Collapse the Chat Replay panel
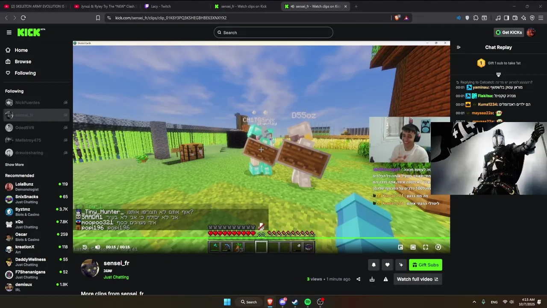Viewport: 547px width, 308px height. [459, 47]
